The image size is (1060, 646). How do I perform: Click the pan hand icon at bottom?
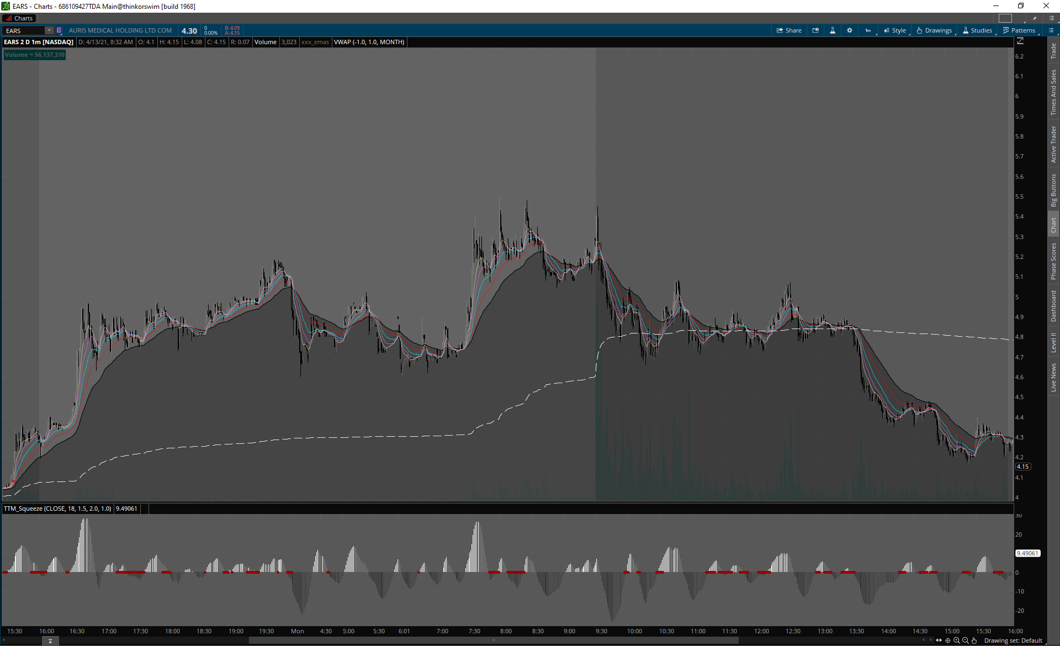(974, 640)
